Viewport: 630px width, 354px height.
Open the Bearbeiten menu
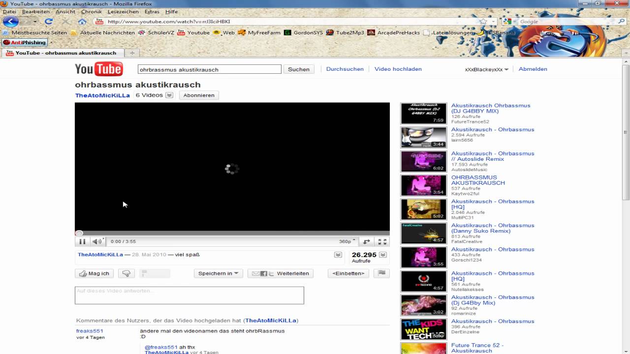point(36,11)
